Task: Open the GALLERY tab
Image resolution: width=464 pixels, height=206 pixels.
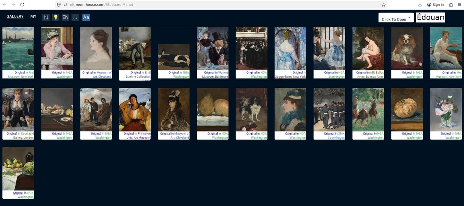Action: [x=15, y=17]
